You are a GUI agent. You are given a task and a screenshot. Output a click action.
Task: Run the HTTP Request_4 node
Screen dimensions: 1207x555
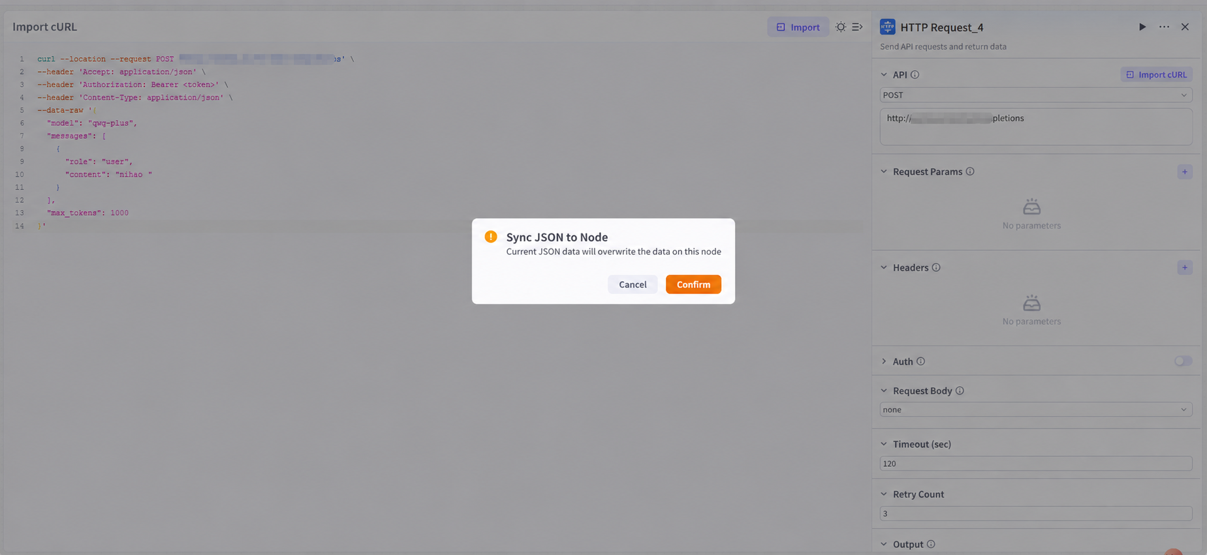[x=1142, y=27]
